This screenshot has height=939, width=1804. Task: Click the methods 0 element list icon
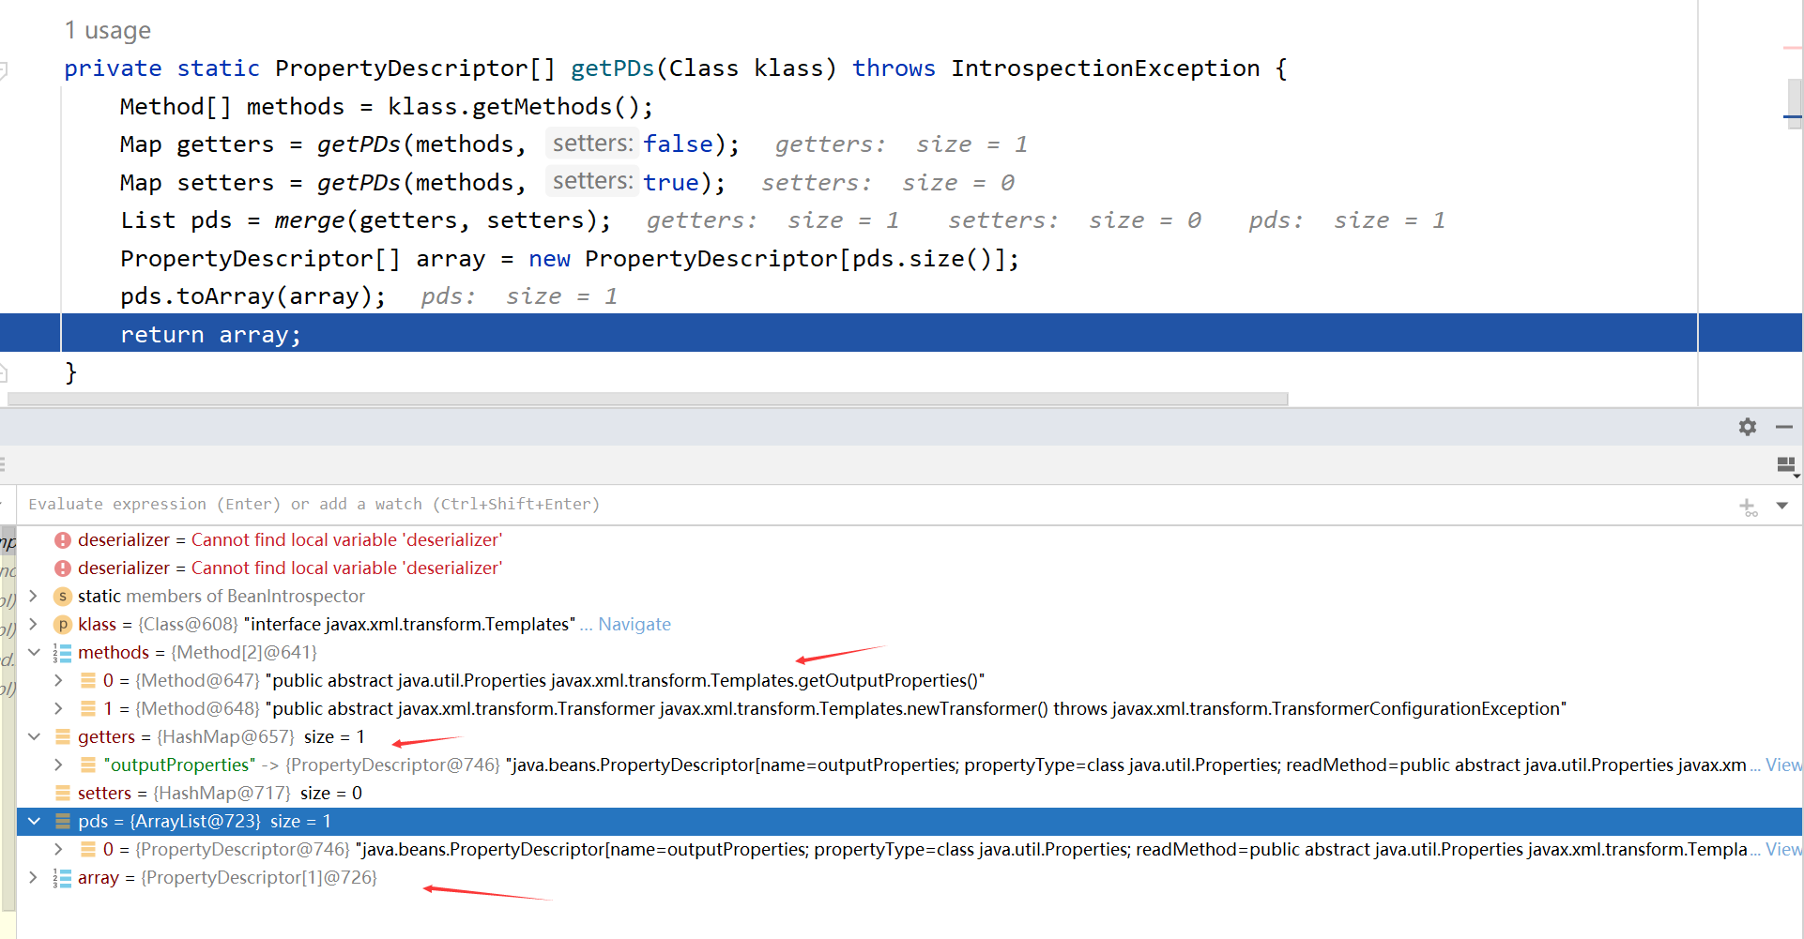pyautogui.click(x=88, y=680)
